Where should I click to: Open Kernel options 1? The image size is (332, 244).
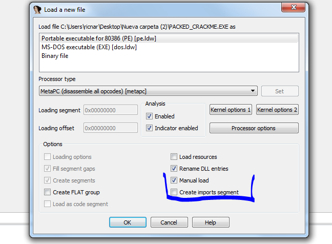tap(231, 110)
